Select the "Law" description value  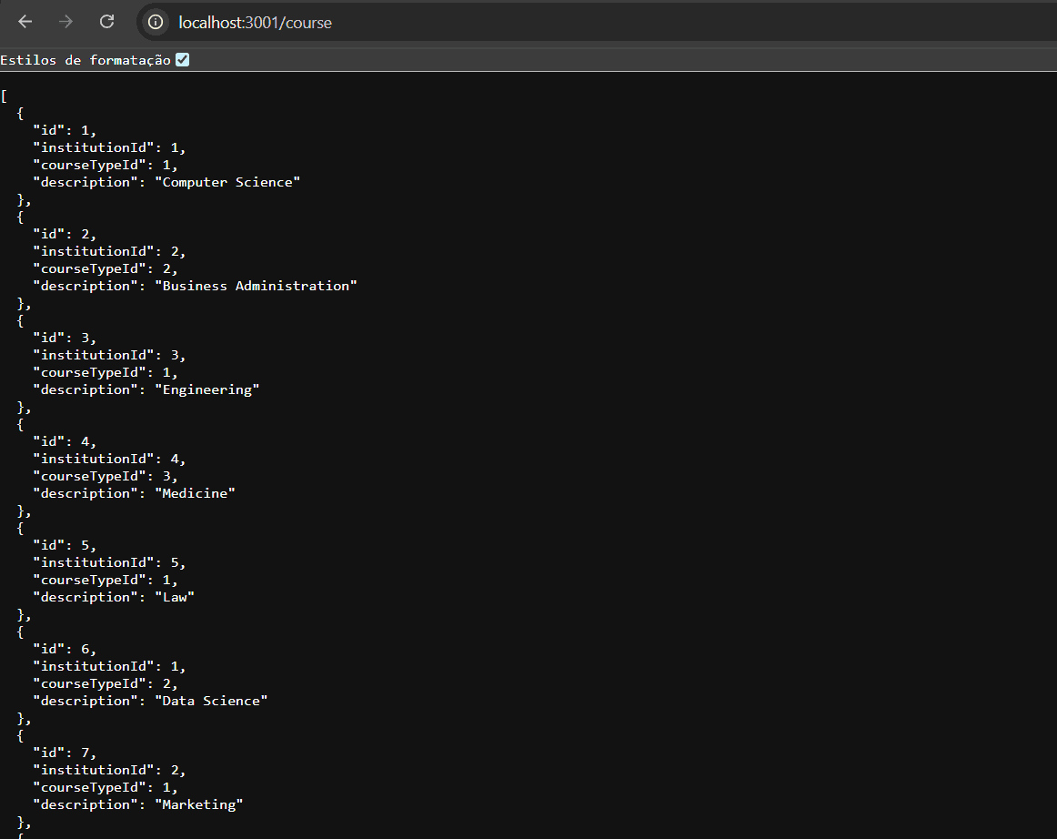(175, 598)
